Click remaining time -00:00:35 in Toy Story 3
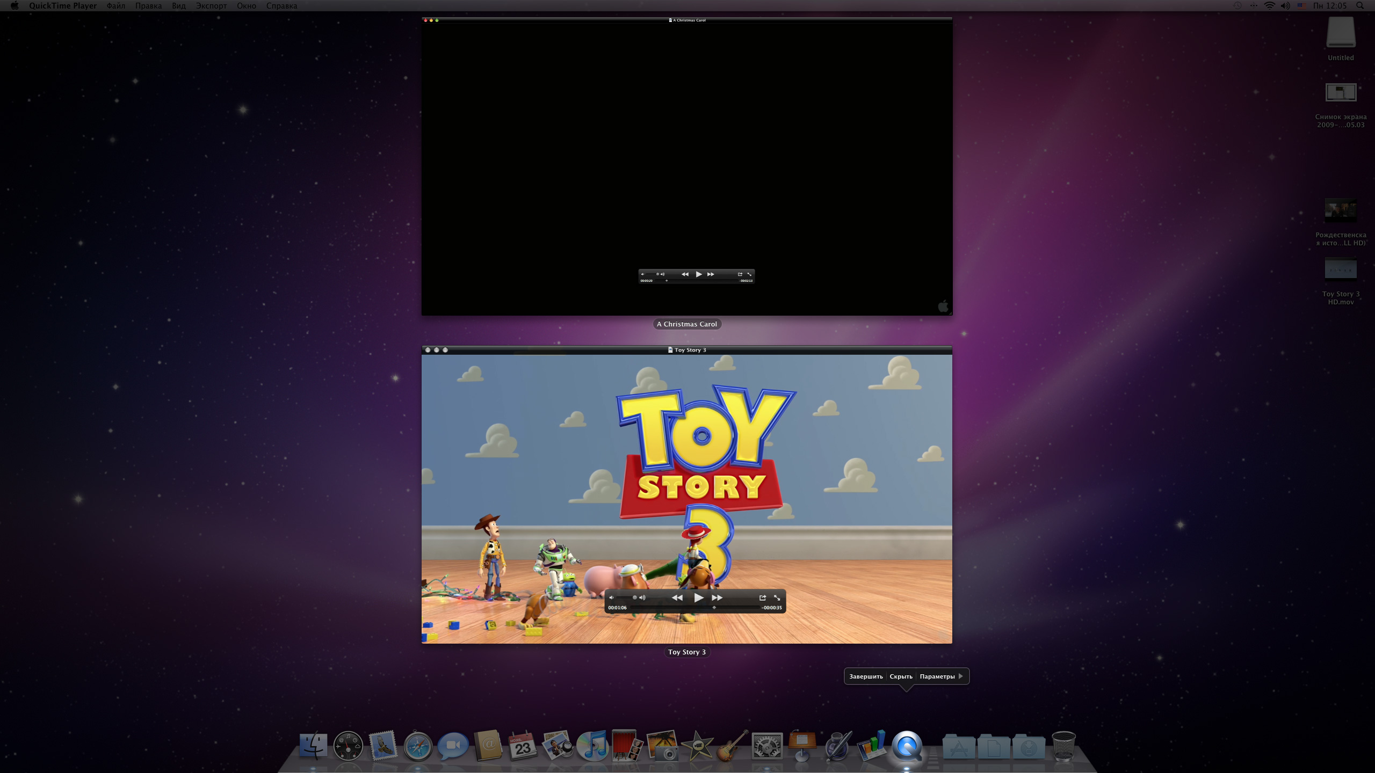1375x773 pixels. click(x=771, y=608)
